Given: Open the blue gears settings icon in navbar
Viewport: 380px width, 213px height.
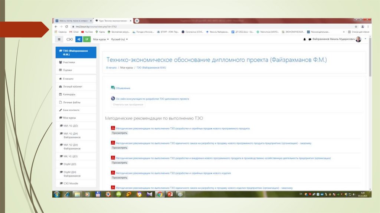Looking at the screenshot, I should pos(79,39).
